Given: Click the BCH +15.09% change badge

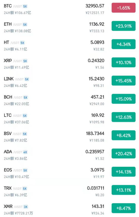Looking at the screenshot, I should 123,99.
